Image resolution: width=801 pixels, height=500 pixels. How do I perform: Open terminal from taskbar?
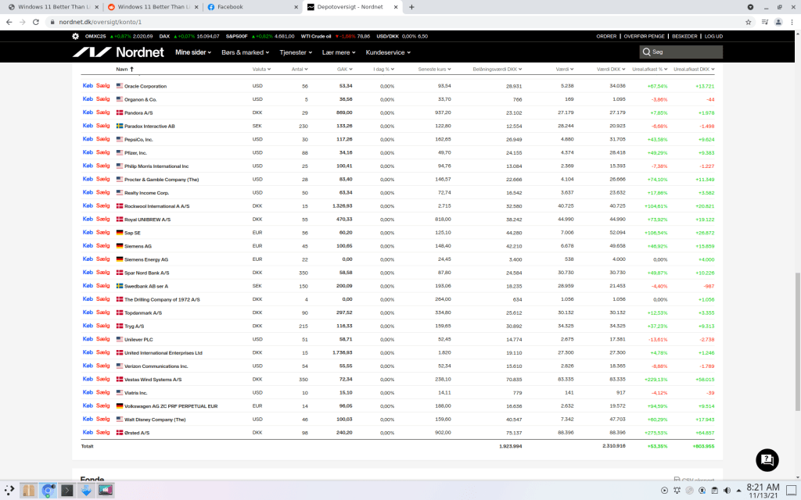[67, 491]
